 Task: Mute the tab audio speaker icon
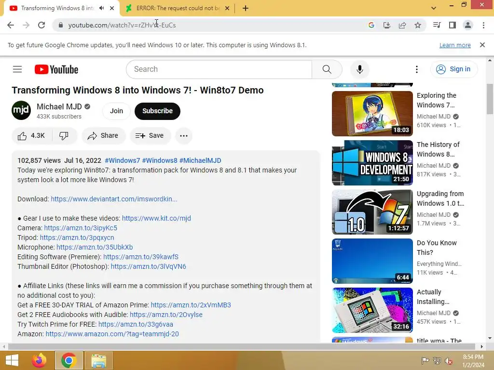[101, 8]
